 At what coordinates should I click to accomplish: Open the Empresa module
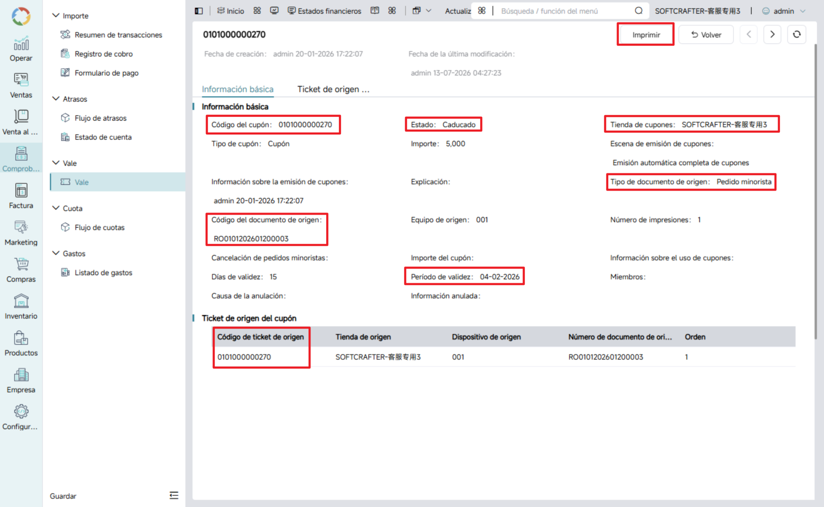point(21,380)
